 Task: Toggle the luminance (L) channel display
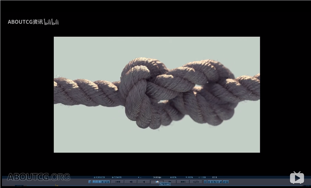(x=105, y=182)
